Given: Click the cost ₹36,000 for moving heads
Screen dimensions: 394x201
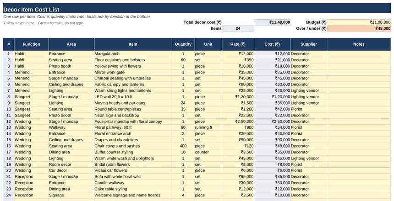Looking at the screenshot, I should point(272,103).
